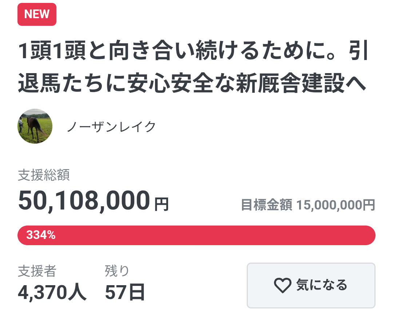Viewport: 393px width, 327px height.
Task: Select the 4,370人 supporter count
Action: (x=52, y=292)
